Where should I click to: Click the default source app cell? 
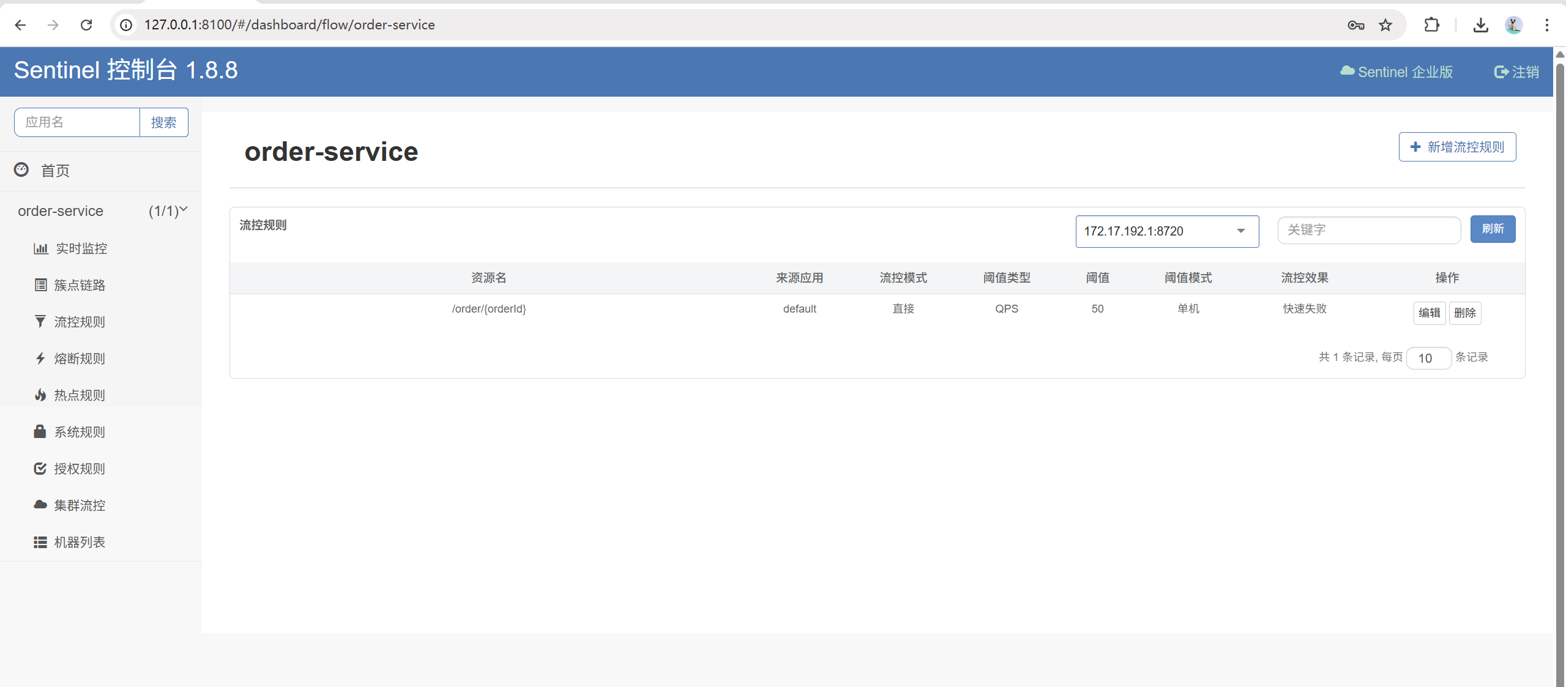coord(799,309)
